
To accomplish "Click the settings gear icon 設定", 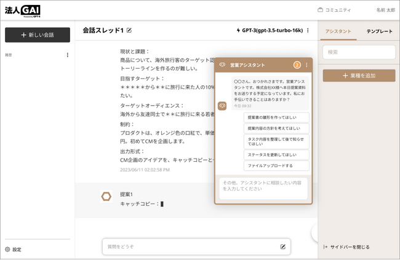I will pos(7,250).
